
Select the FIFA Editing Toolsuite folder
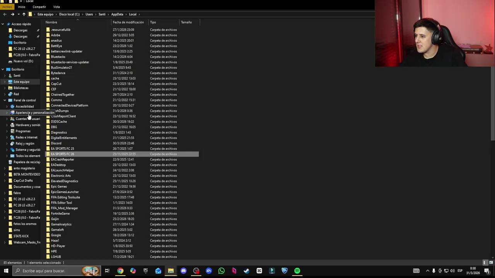click(122, 197)
